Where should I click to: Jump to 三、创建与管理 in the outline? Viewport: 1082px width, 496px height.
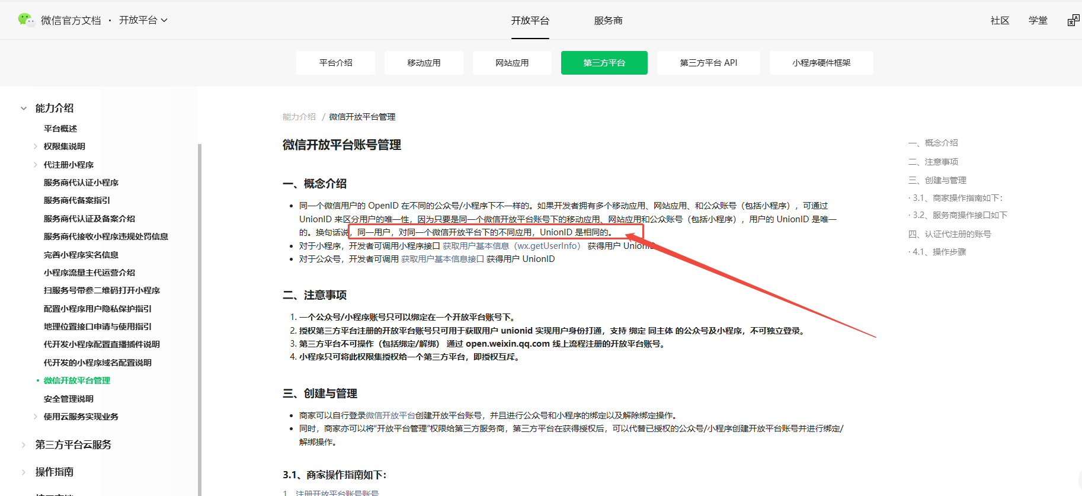point(937,180)
